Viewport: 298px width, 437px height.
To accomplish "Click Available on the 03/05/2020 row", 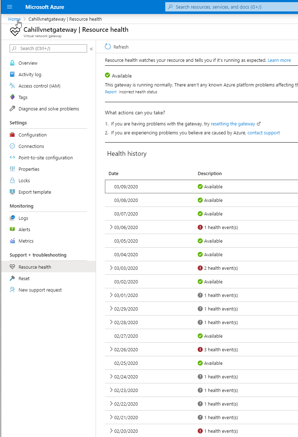I will tap(213, 241).
